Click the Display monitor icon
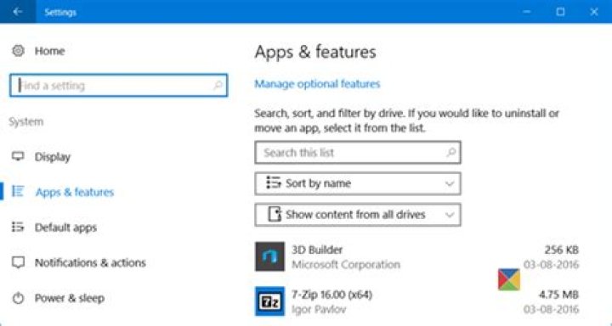Viewport: 612px width, 326px height. tap(18, 157)
